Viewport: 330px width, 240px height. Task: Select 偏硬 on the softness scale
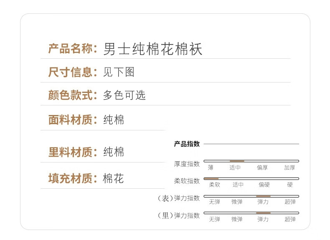264,185
